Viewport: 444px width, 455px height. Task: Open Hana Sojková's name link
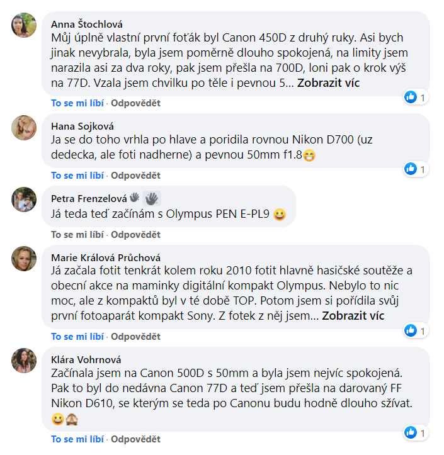83,126
